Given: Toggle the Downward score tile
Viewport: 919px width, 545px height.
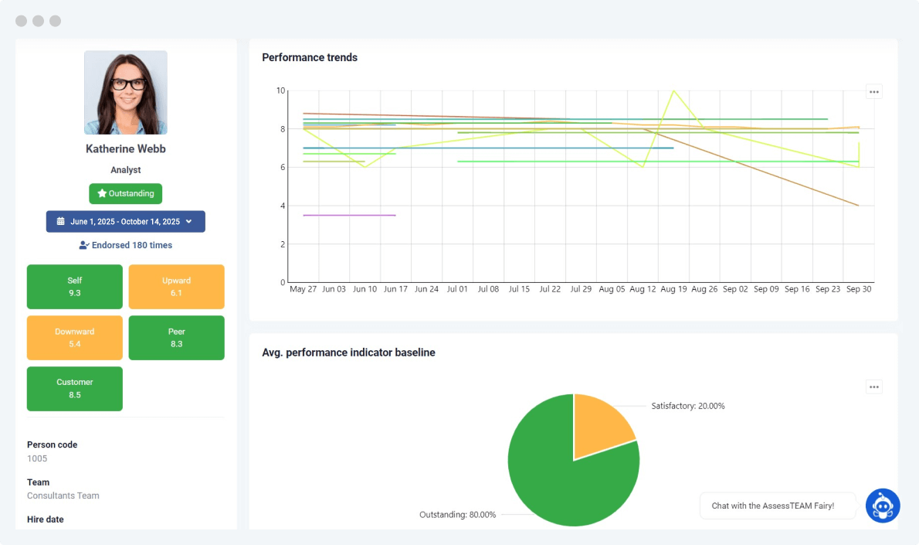Looking at the screenshot, I should click(x=74, y=338).
